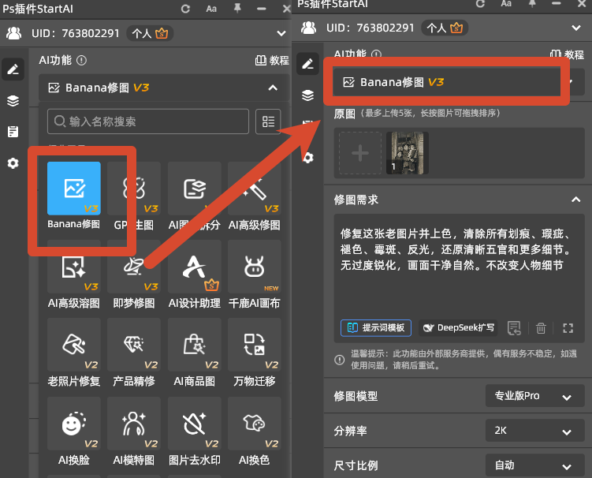Click the layers icon in left panel sidebar
Viewport: 592px width, 478px height.
13,100
